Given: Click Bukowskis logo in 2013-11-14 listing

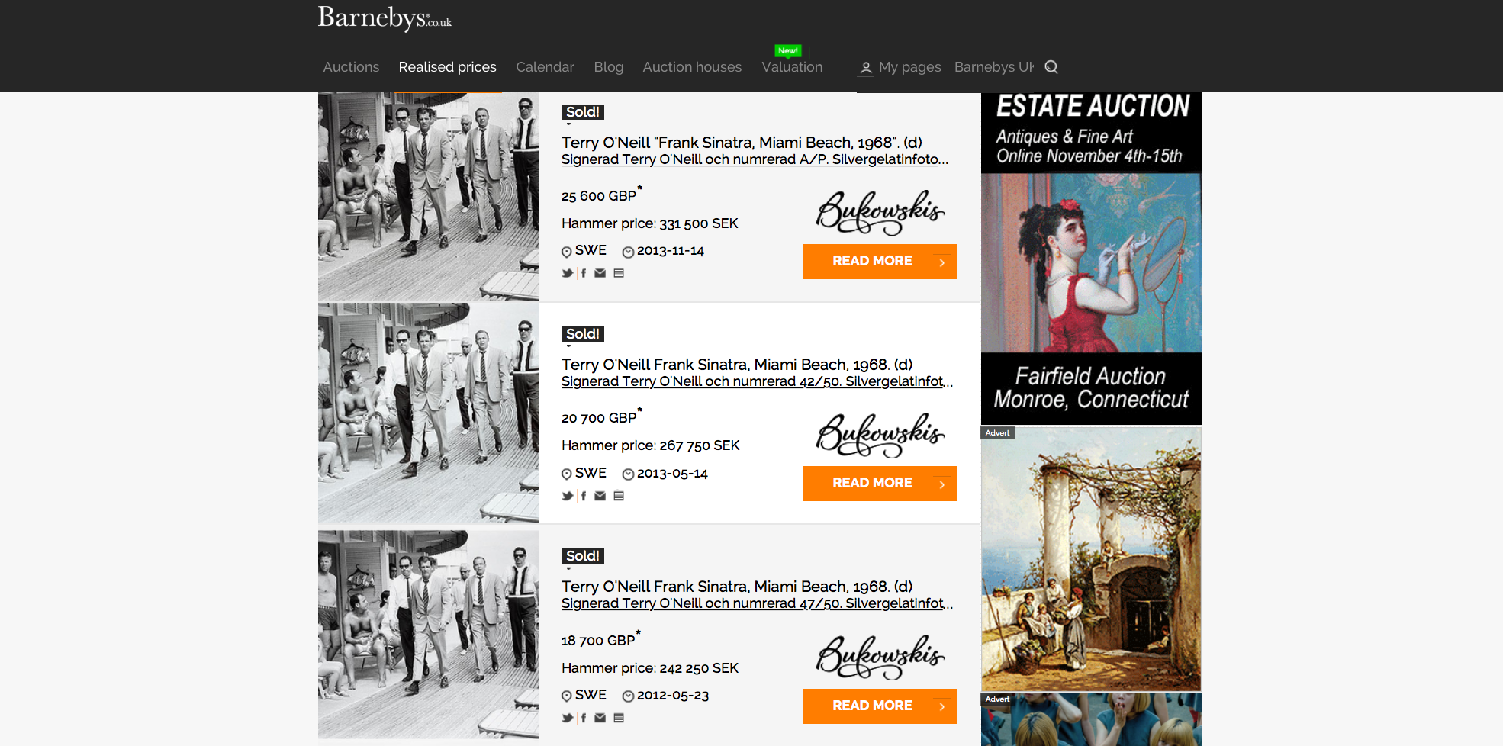Looking at the screenshot, I should click(x=880, y=213).
